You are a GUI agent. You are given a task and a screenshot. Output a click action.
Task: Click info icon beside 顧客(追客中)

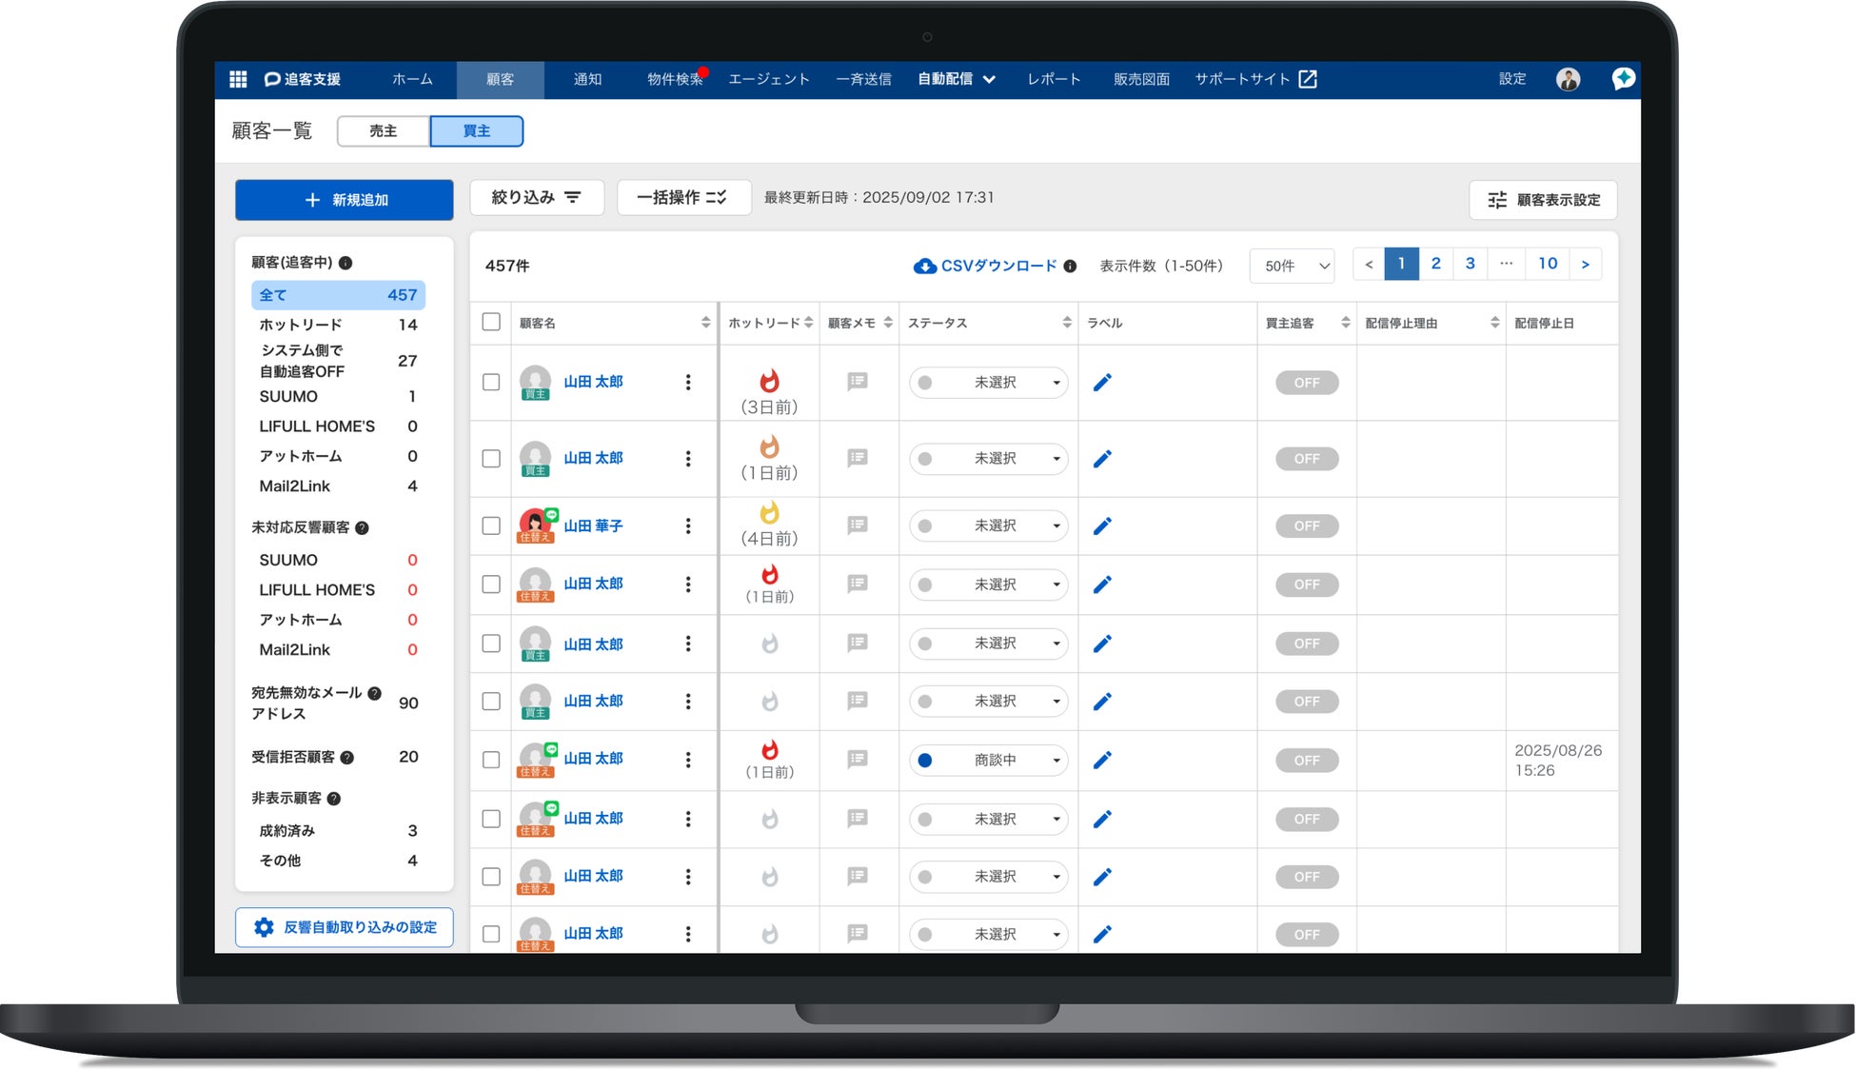tap(346, 263)
